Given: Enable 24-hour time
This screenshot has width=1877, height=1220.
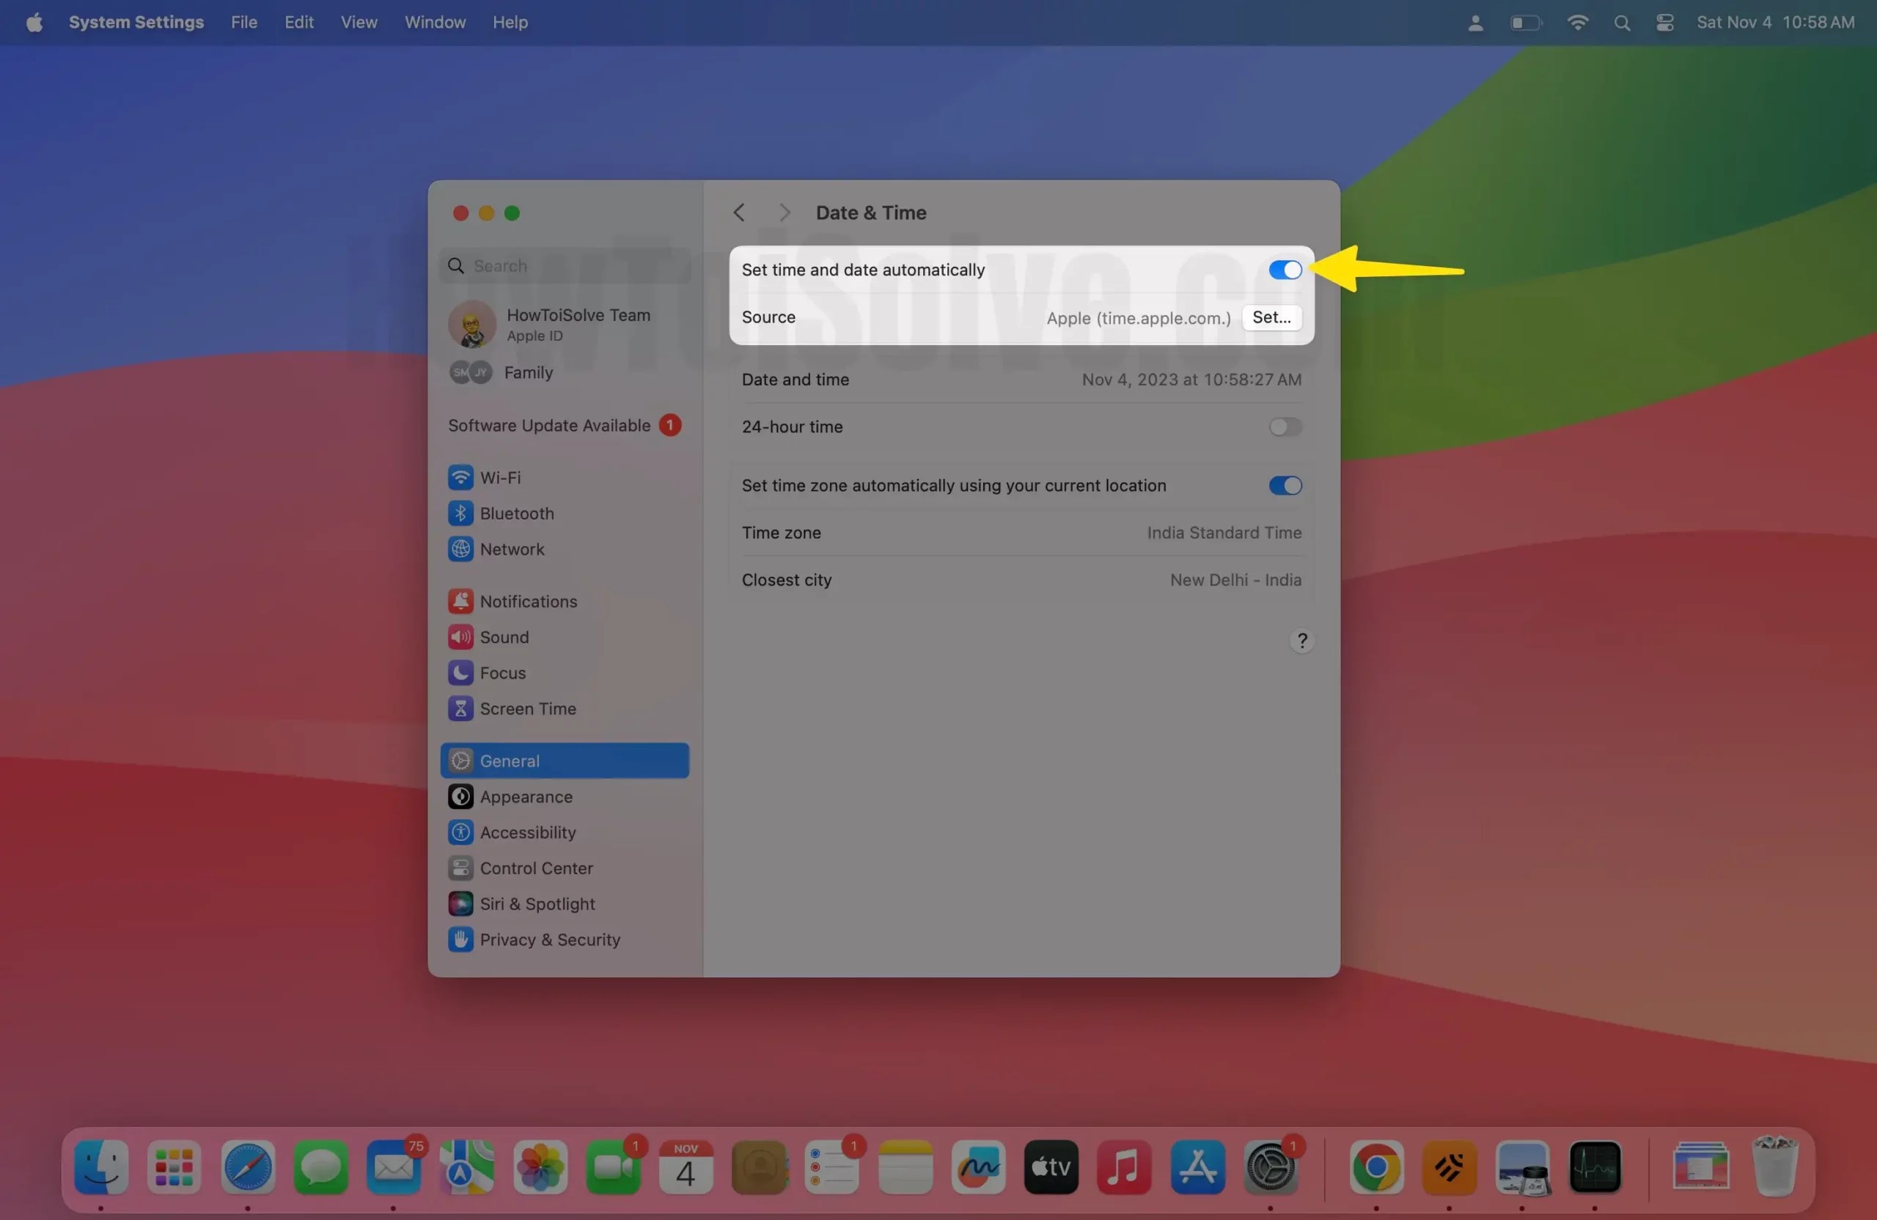Looking at the screenshot, I should [x=1284, y=427].
